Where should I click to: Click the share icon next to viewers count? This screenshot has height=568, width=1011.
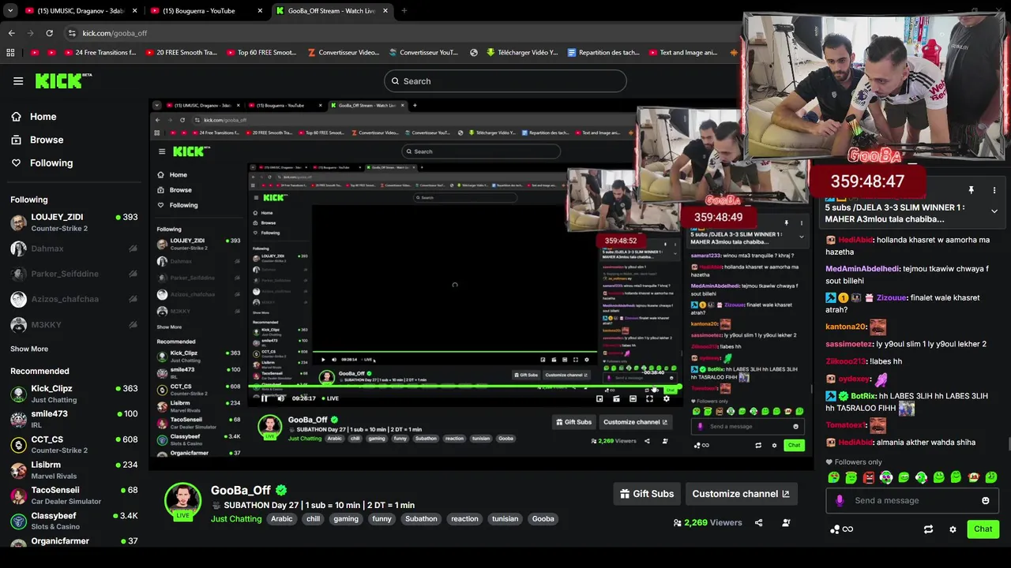click(x=759, y=522)
